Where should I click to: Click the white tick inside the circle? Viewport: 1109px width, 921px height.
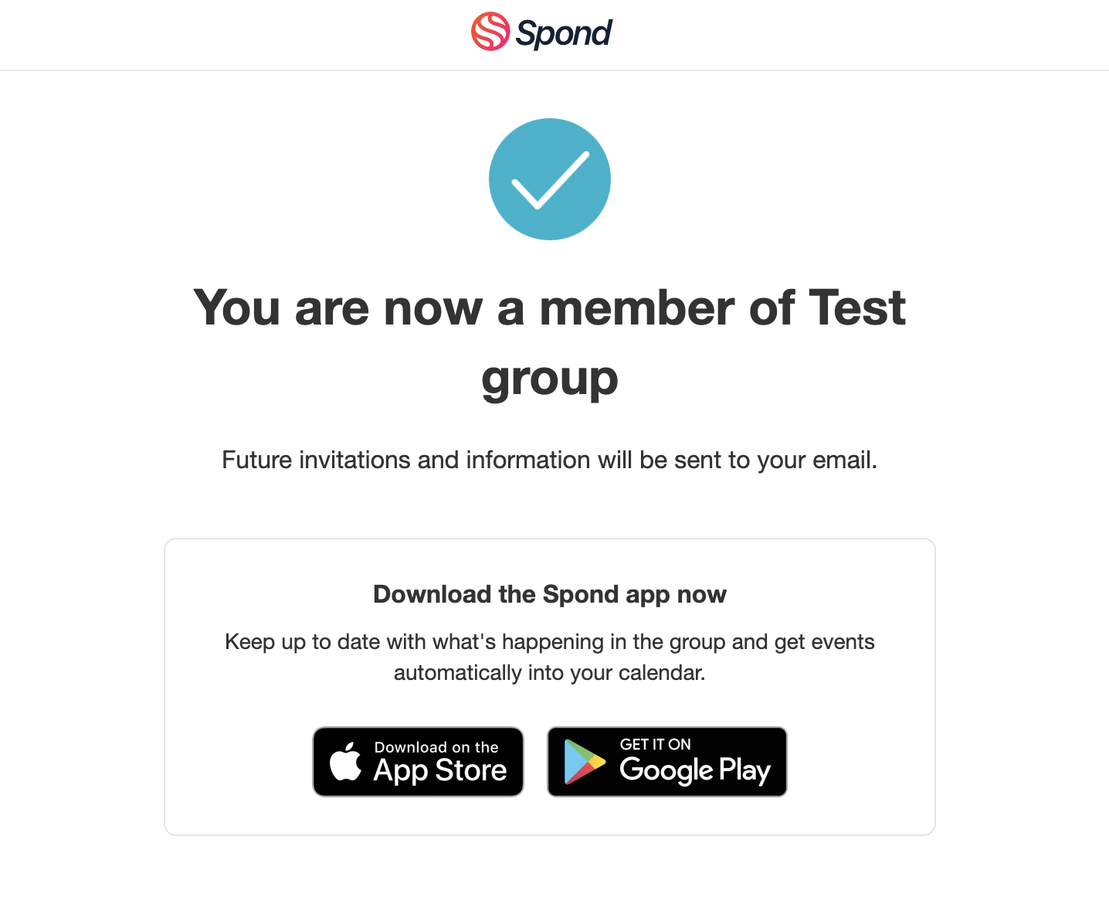550,180
